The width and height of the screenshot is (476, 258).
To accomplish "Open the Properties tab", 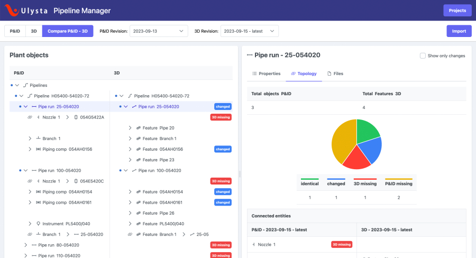I will click(x=266, y=73).
